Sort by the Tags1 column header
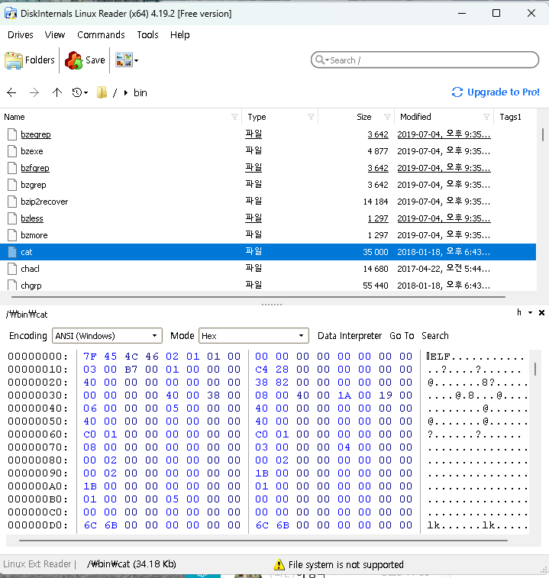 click(510, 117)
